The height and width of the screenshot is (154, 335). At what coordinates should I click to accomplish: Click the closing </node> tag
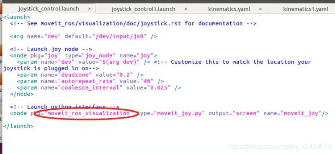point(22,94)
